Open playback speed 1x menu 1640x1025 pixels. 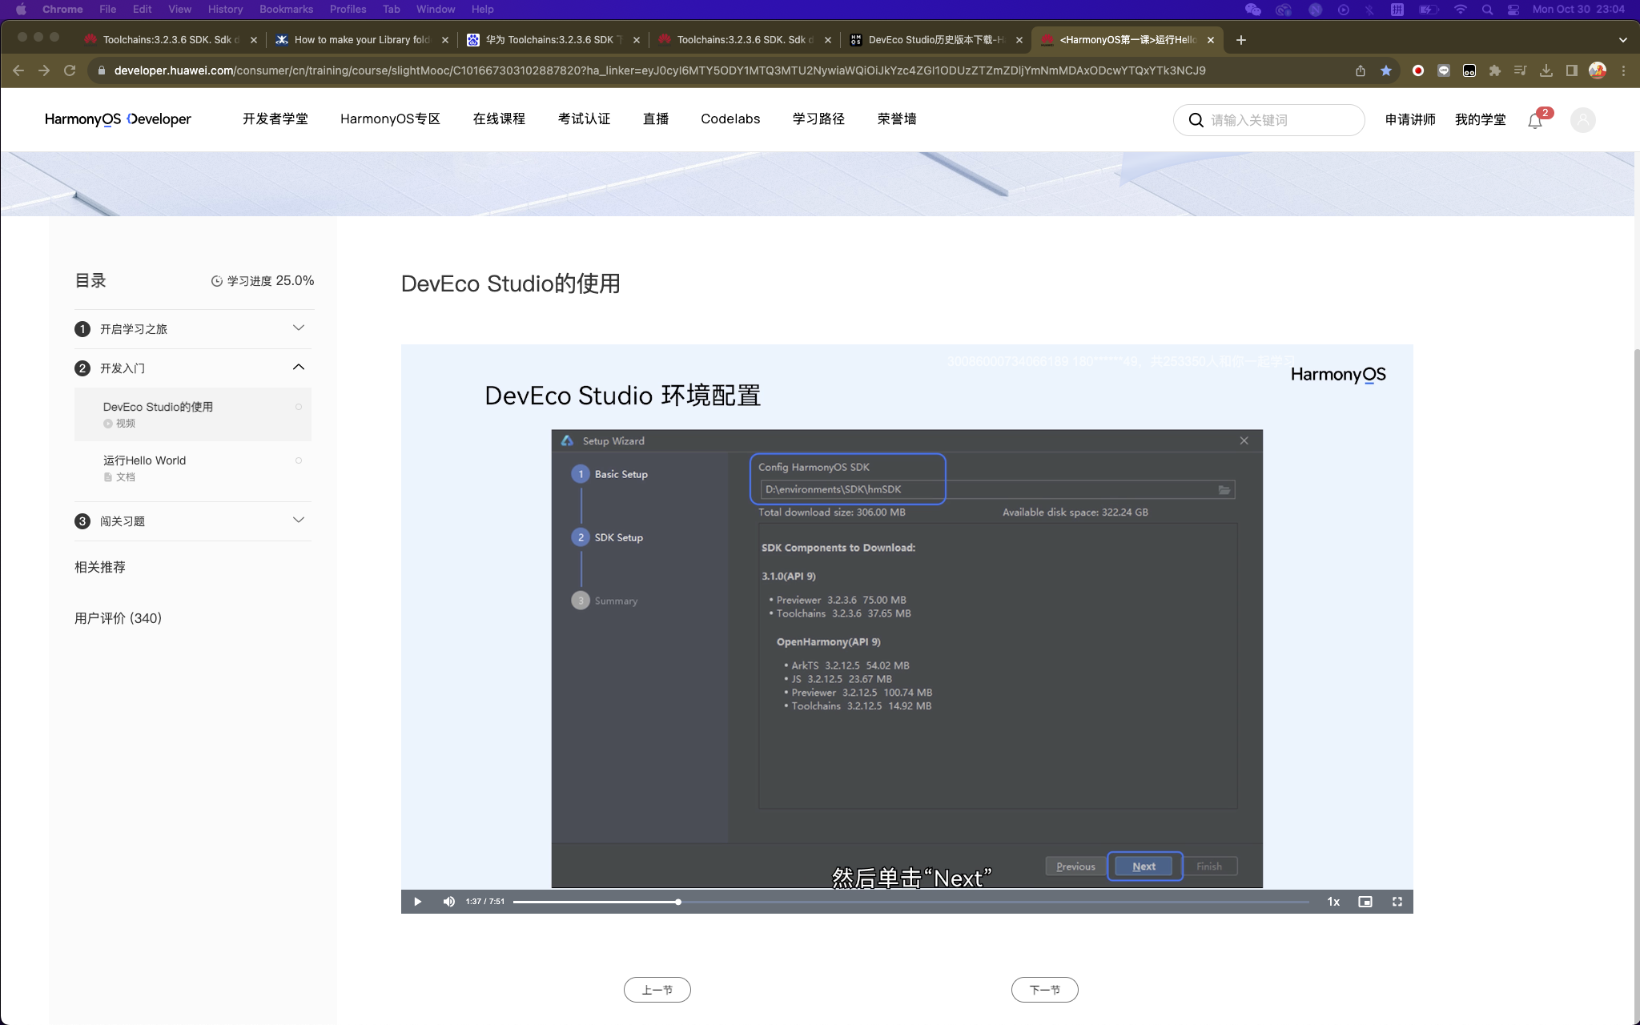click(x=1333, y=902)
